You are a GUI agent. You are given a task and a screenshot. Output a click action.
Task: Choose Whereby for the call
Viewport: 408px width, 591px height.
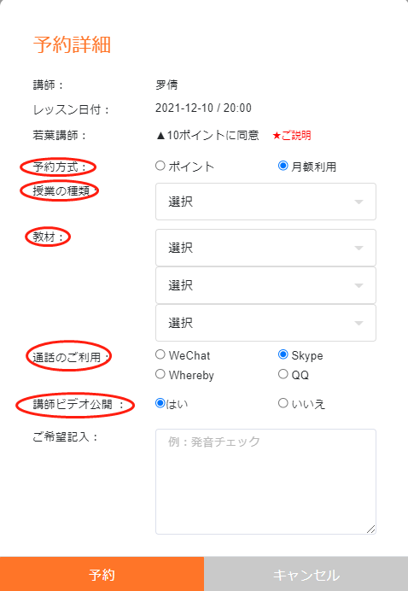pyautogui.click(x=160, y=374)
